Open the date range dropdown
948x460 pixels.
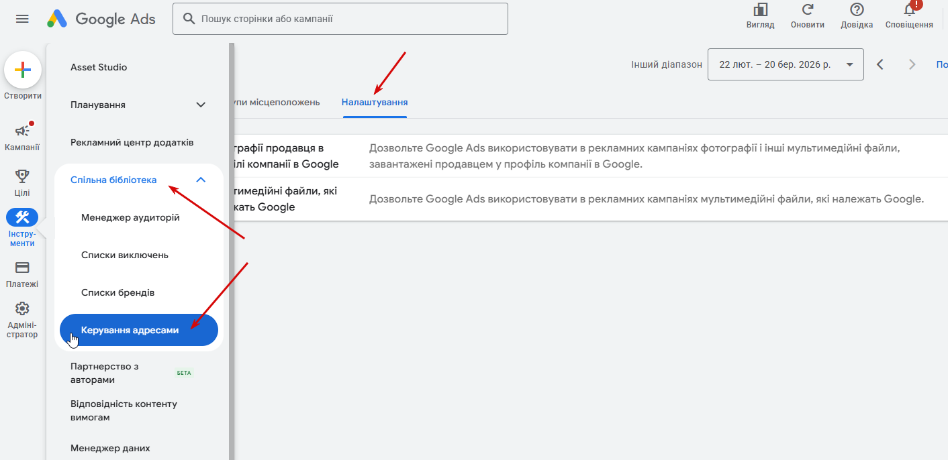tap(786, 64)
